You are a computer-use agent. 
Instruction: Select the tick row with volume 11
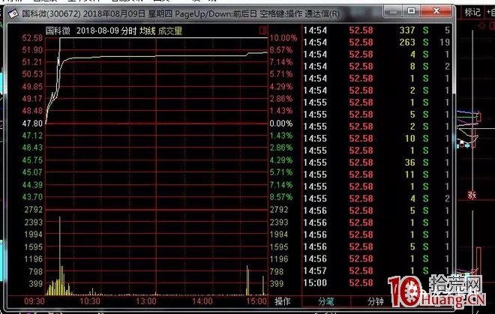377,175
